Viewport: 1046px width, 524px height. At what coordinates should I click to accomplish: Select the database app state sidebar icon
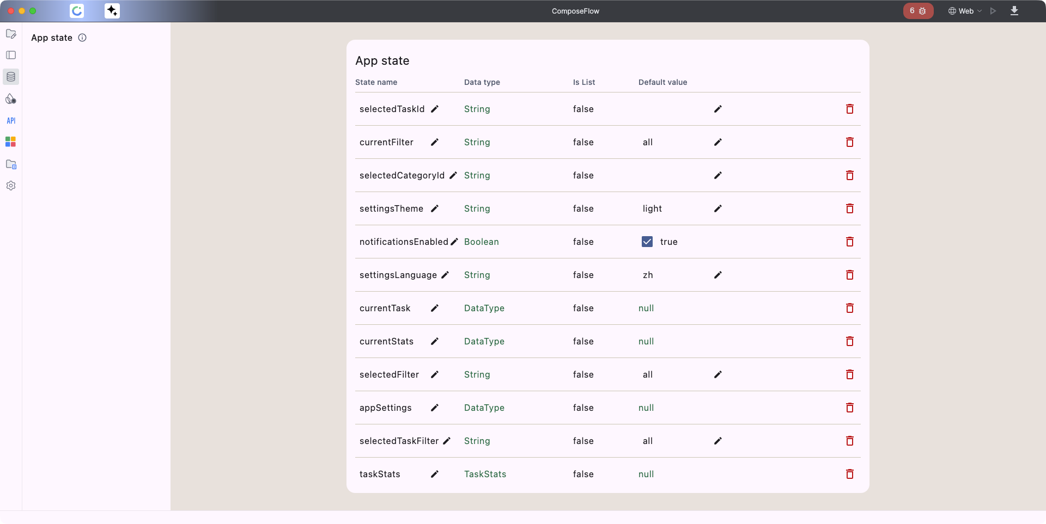tap(11, 77)
